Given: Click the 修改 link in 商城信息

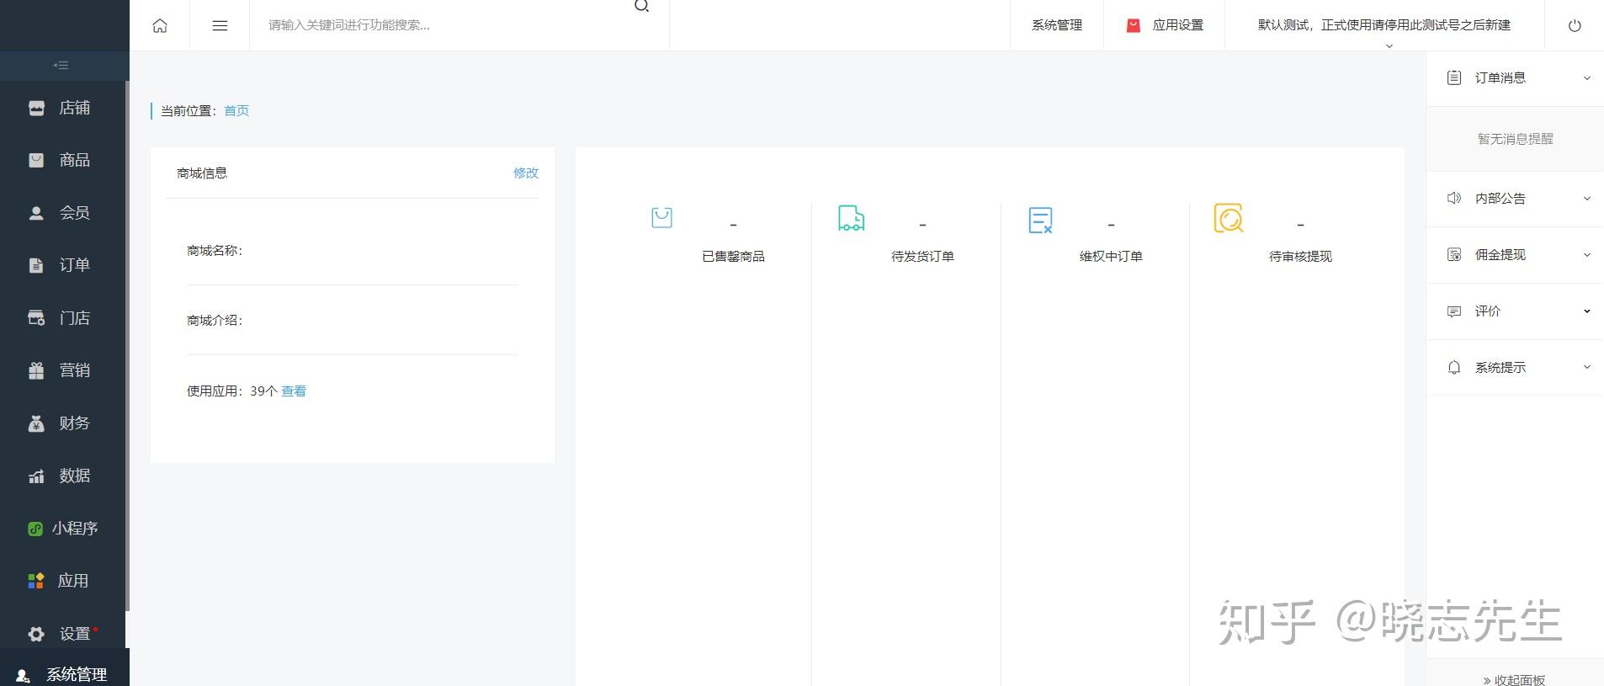Looking at the screenshot, I should coord(526,173).
